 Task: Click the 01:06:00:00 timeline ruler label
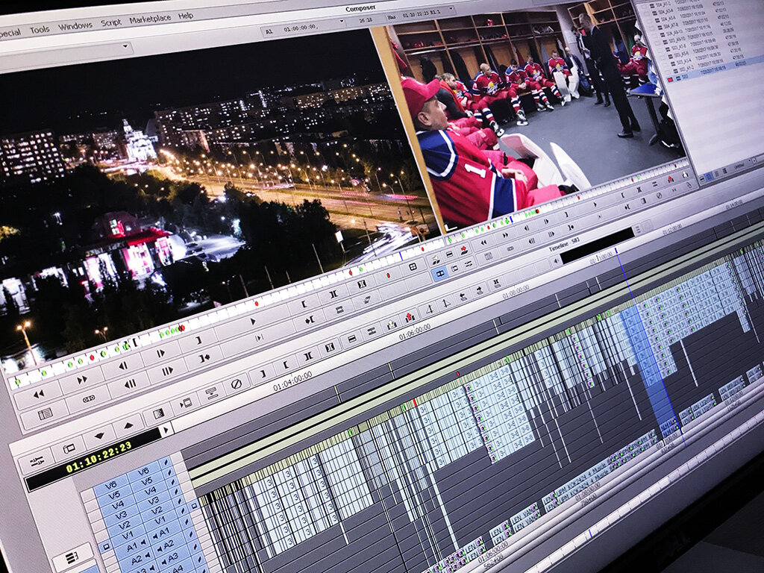point(415,332)
